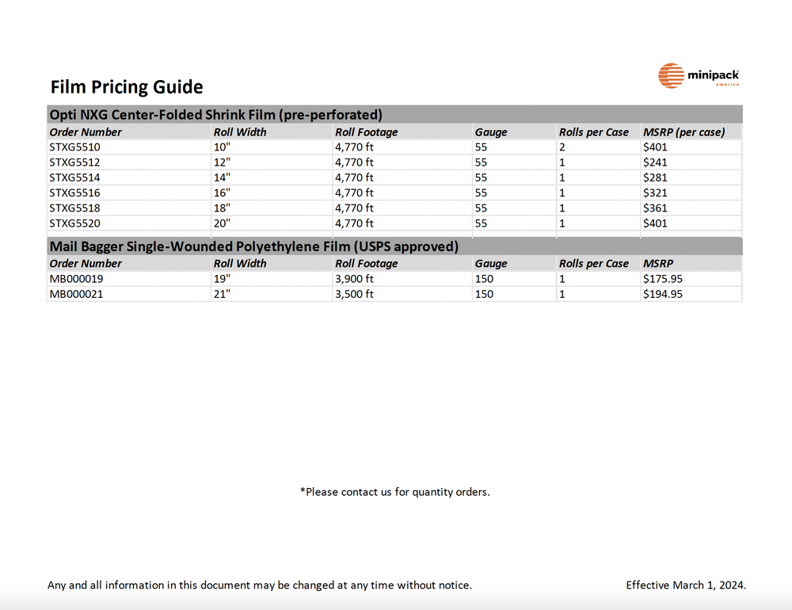This screenshot has height=610, width=792.
Task: Select order number STXG5514
Action: click(x=74, y=177)
